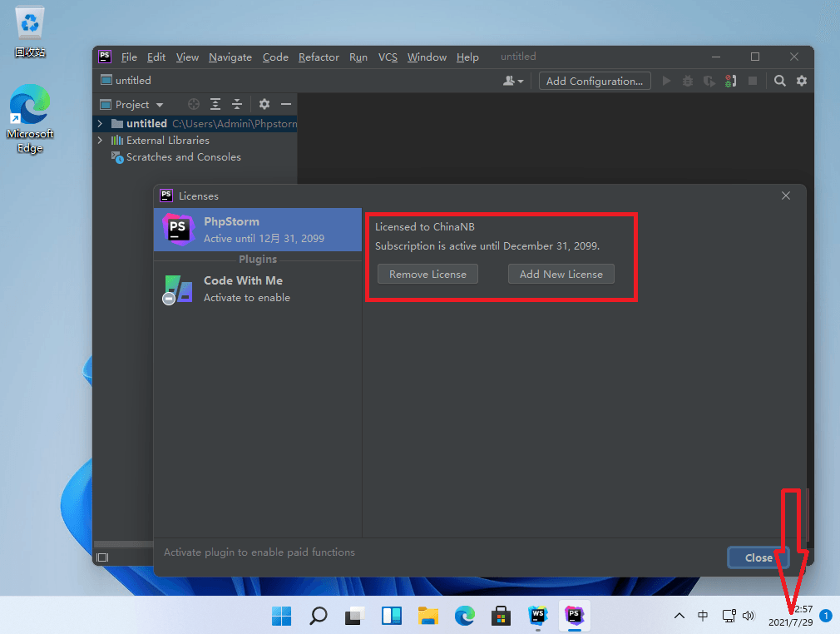Image resolution: width=840 pixels, height=634 pixels.
Task: Hide the Project panel with minus icon
Action: (x=286, y=104)
